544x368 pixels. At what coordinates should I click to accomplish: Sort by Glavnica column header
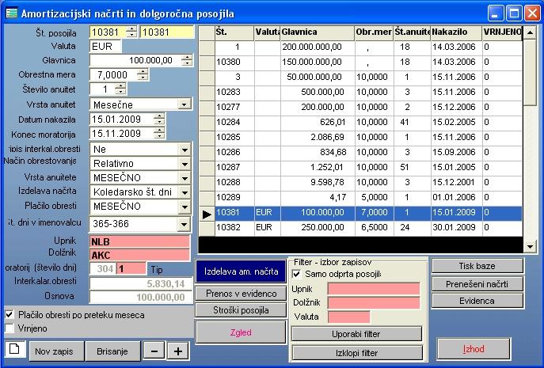317,31
